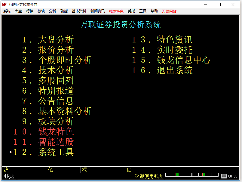Select 5. 多股同列
The height and width of the screenshot is (182, 242).
[x=48, y=81]
